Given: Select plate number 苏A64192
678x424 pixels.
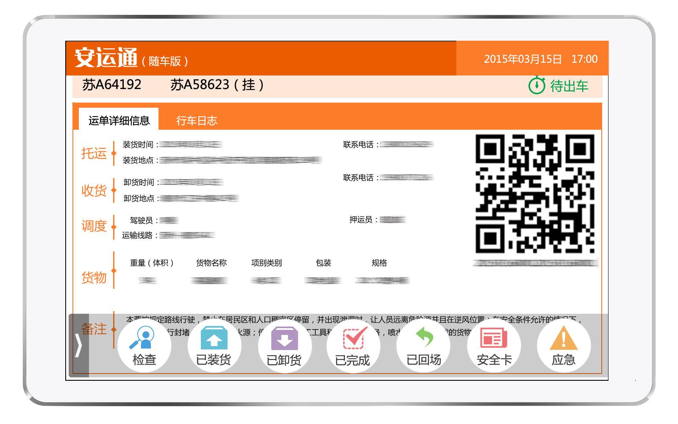Looking at the screenshot, I should click(x=111, y=84).
